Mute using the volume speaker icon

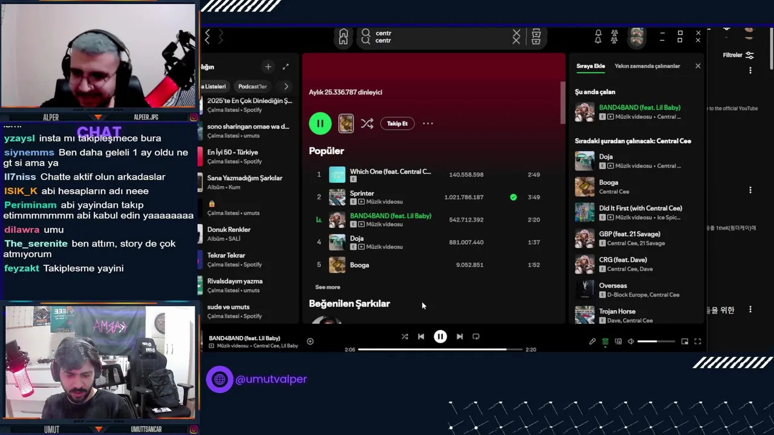tap(631, 341)
